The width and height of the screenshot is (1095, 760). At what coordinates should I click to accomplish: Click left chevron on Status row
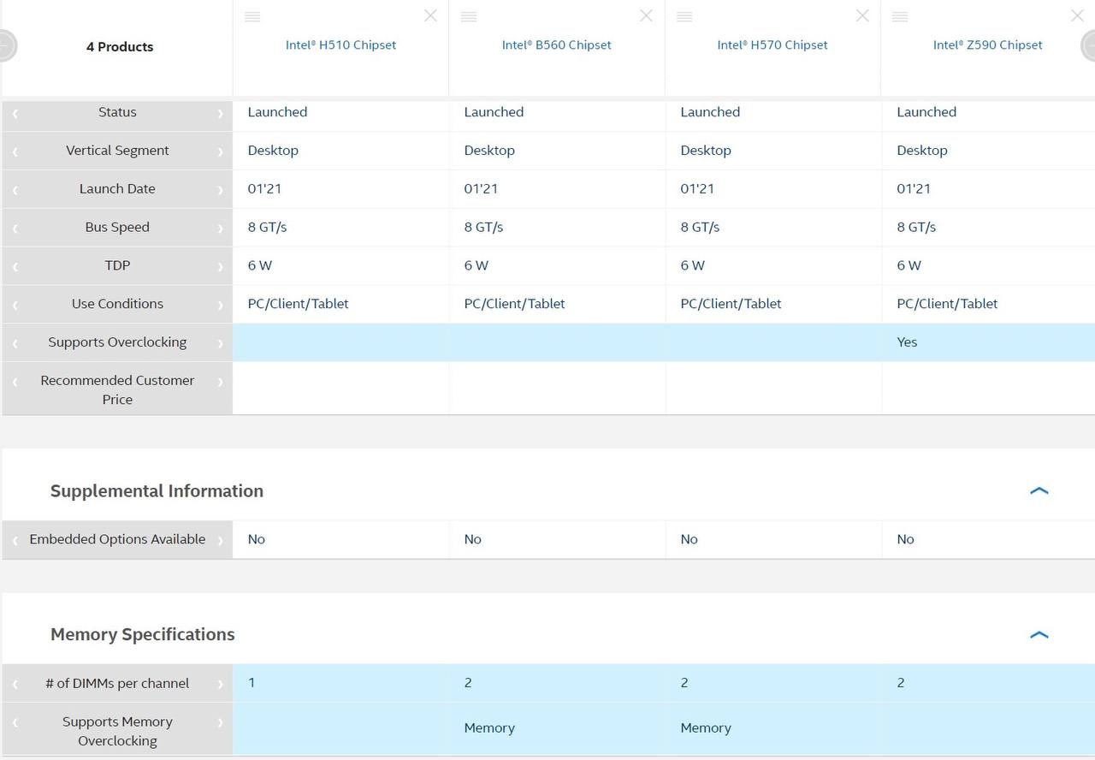coord(15,113)
